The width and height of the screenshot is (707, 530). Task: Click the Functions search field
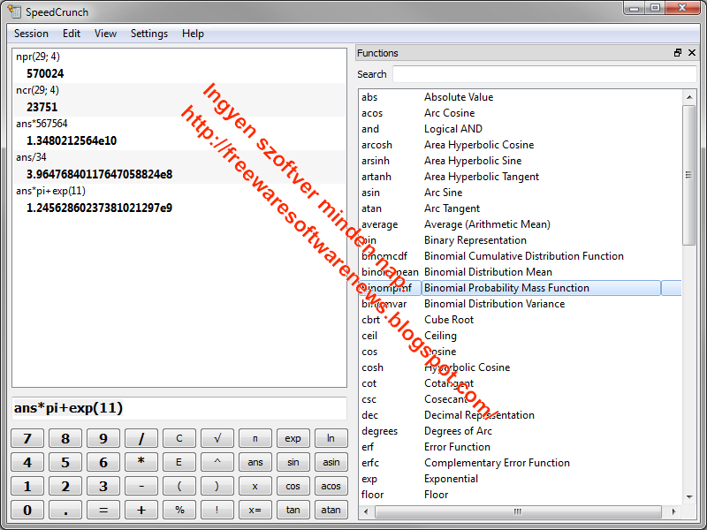pyautogui.click(x=544, y=74)
